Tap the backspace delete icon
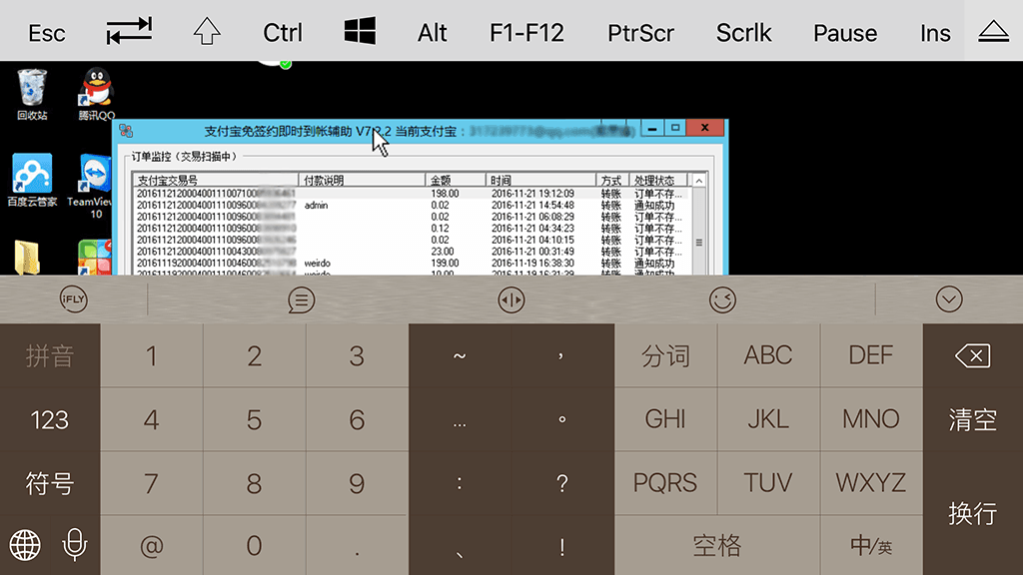 click(x=973, y=356)
